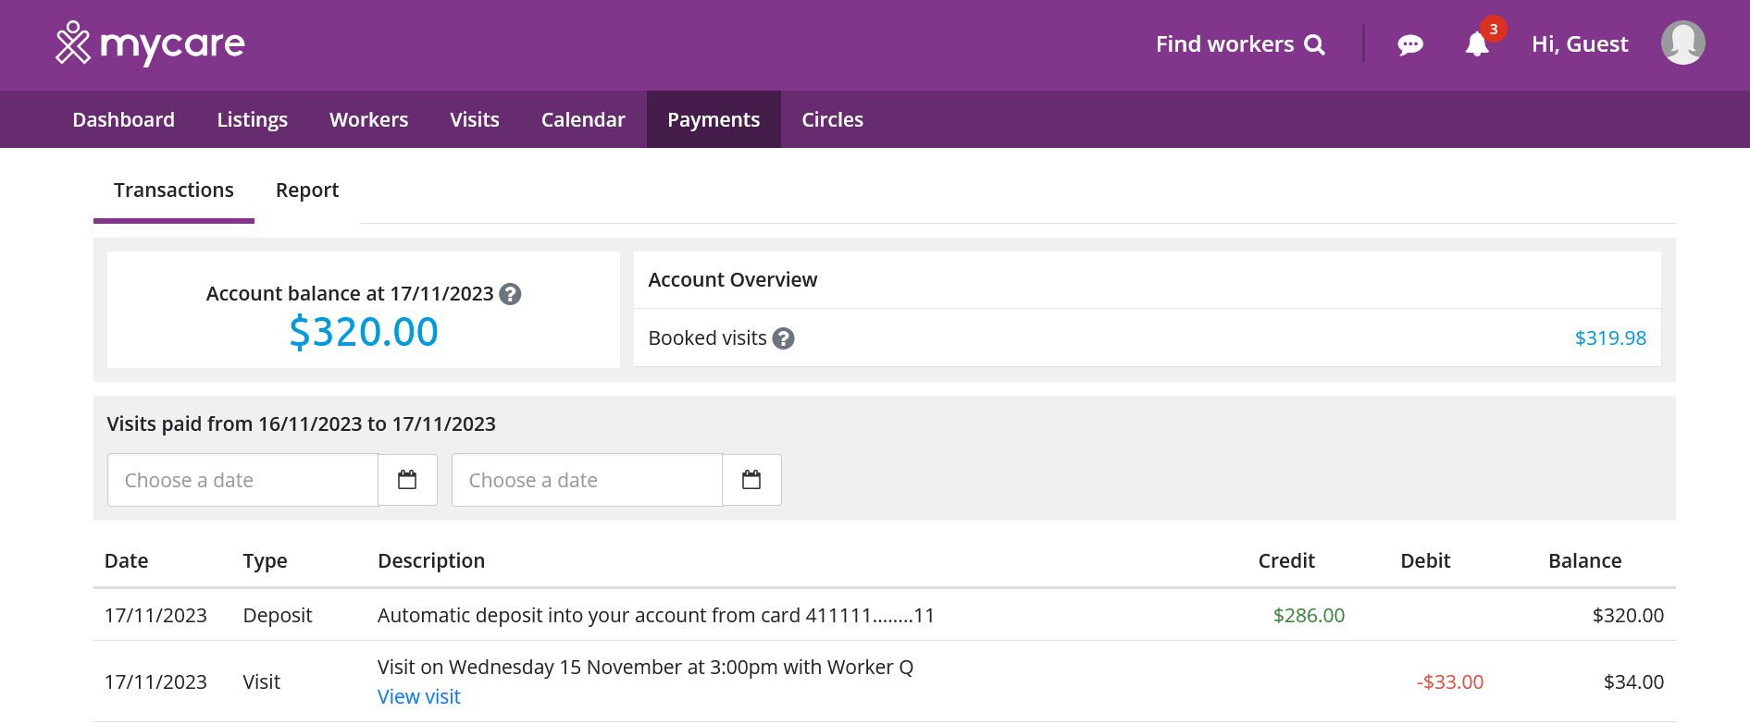The image size is (1750, 724).
Task: Open Find workers search
Action: click(x=1240, y=44)
